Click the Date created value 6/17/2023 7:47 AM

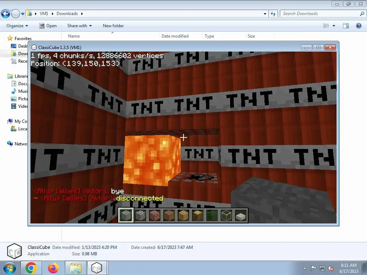[x=175, y=247]
